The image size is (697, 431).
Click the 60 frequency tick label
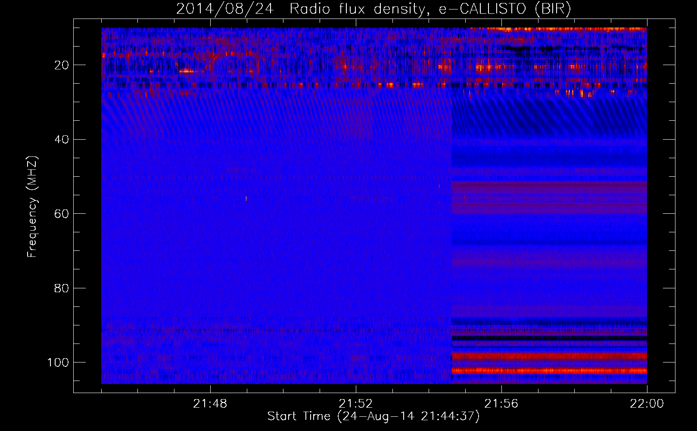62,214
